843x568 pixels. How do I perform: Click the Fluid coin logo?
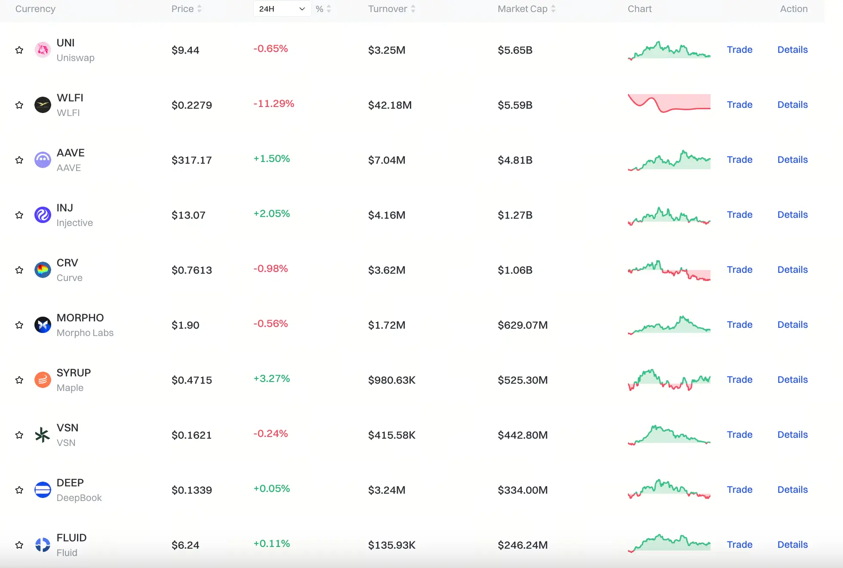click(x=43, y=545)
